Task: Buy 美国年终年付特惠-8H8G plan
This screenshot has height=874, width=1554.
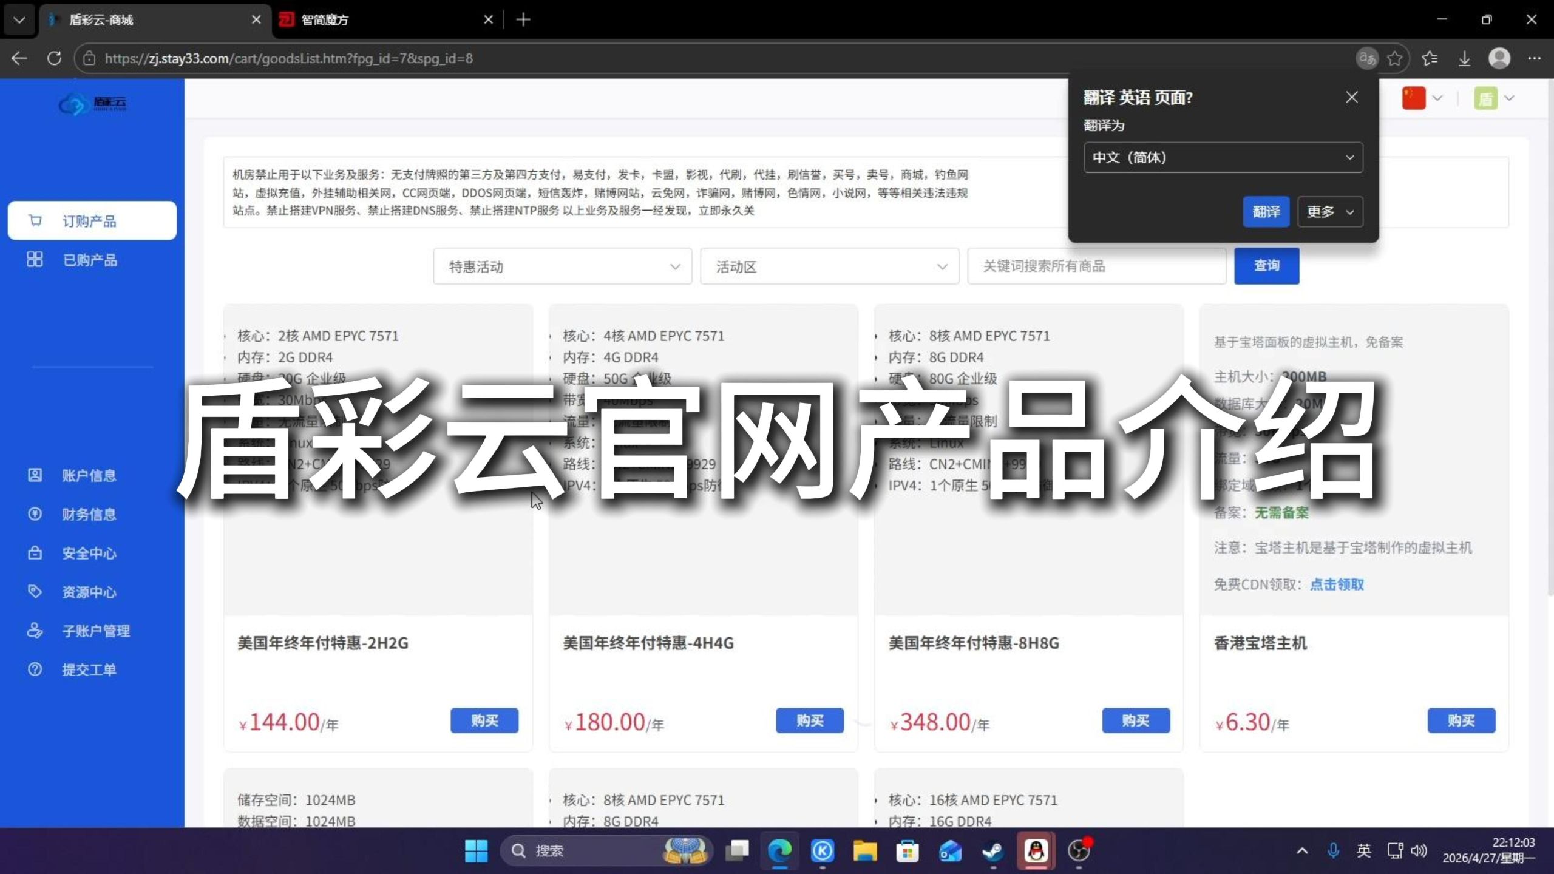Action: click(1136, 720)
